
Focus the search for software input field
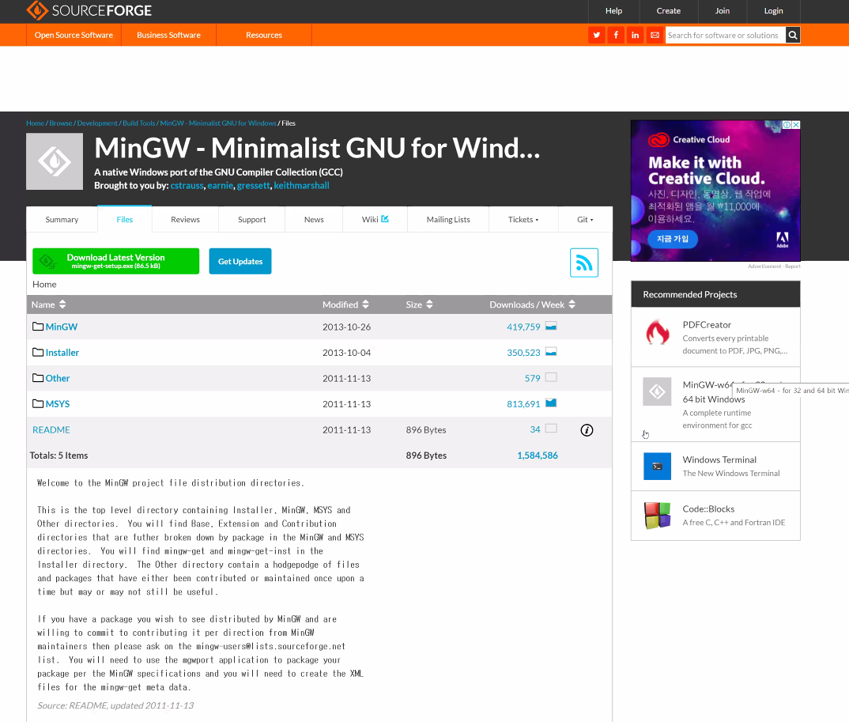point(725,36)
